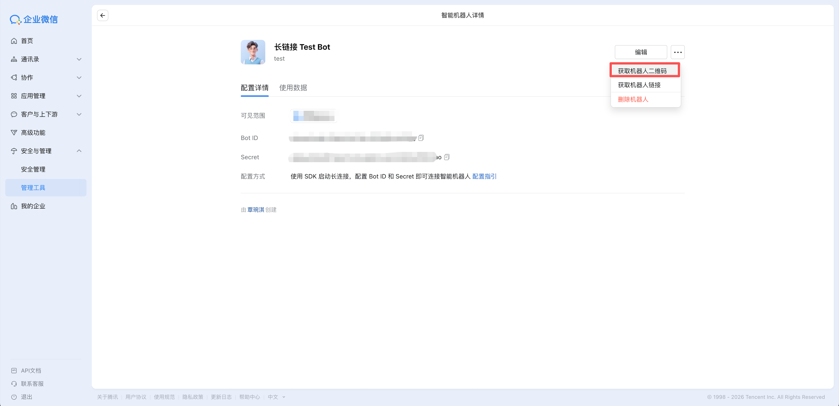
Task: Open API文档 at the sidebar bottom
Action: pos(31,371)
